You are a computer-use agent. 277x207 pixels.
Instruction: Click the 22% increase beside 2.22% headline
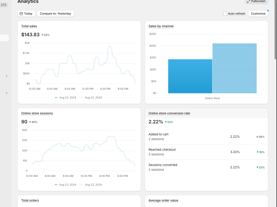tap(169, 122)
